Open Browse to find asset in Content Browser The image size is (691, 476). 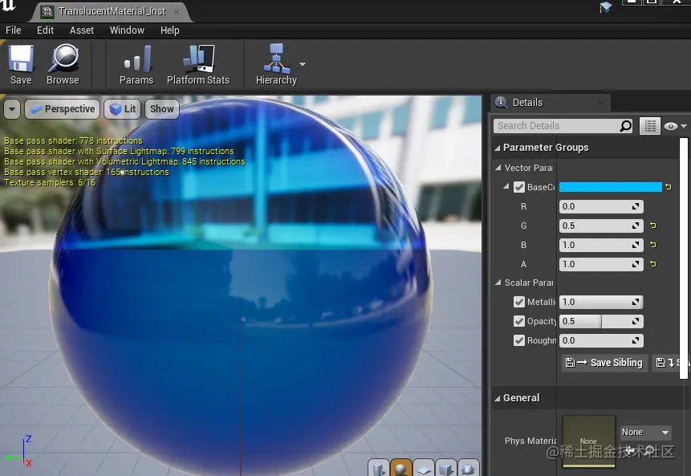(x=63, y=65)
